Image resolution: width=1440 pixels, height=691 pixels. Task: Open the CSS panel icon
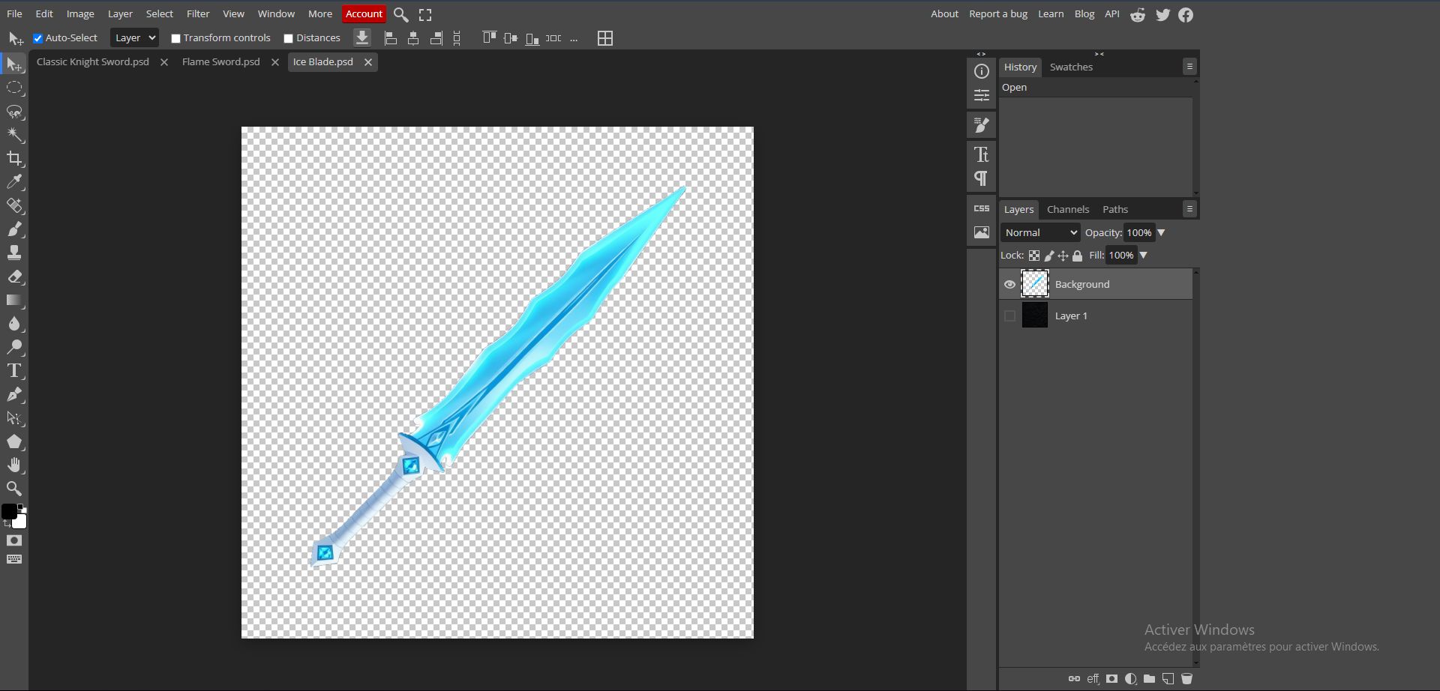tap(981, 208)
